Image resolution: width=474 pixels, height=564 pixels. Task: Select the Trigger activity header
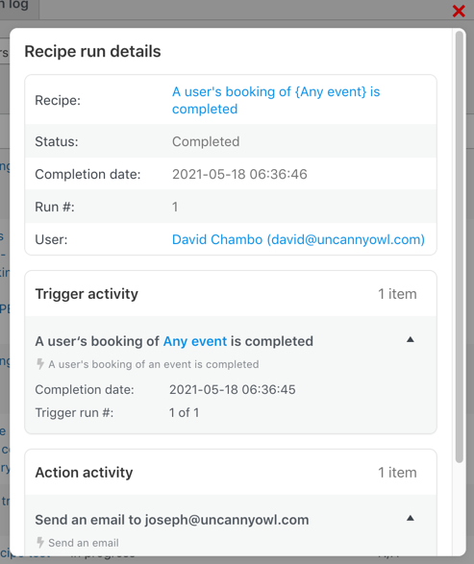pos(87,294)
